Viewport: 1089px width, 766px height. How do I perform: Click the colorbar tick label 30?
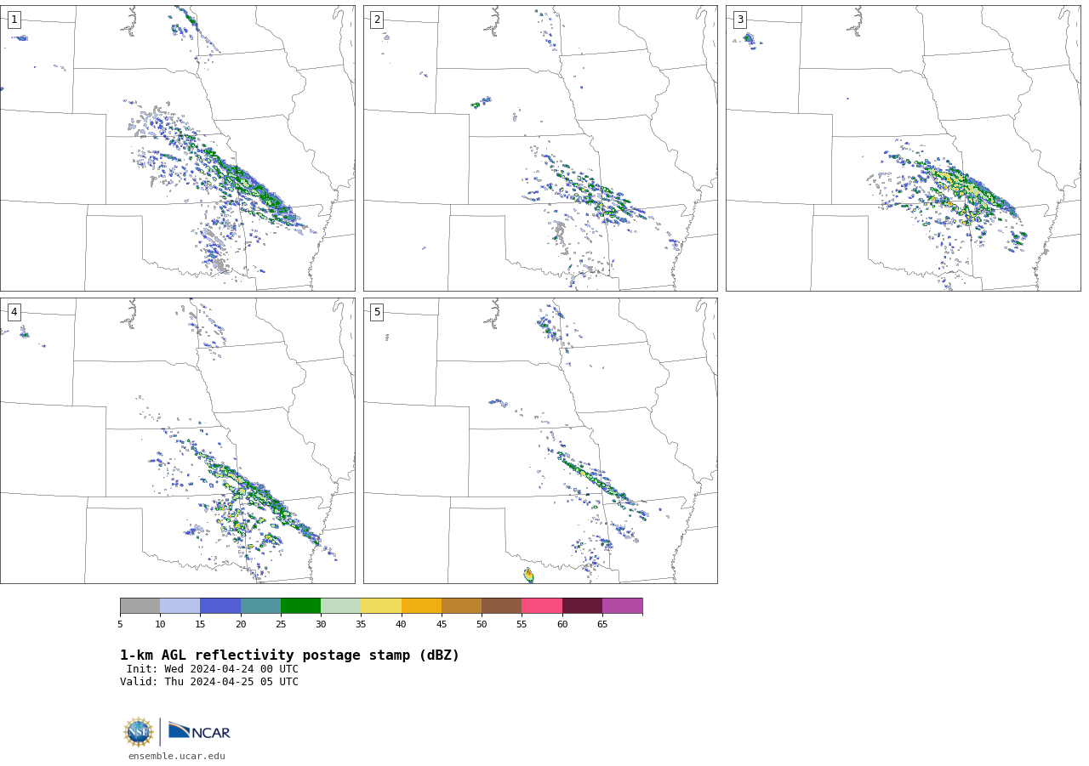(321, 625)
